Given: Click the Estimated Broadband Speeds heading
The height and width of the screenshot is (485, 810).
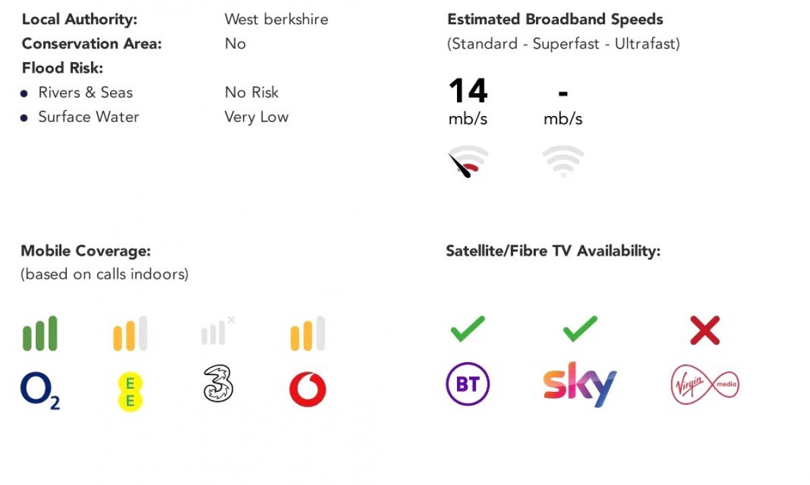Looking at the screenshot, I should (555, 20).
